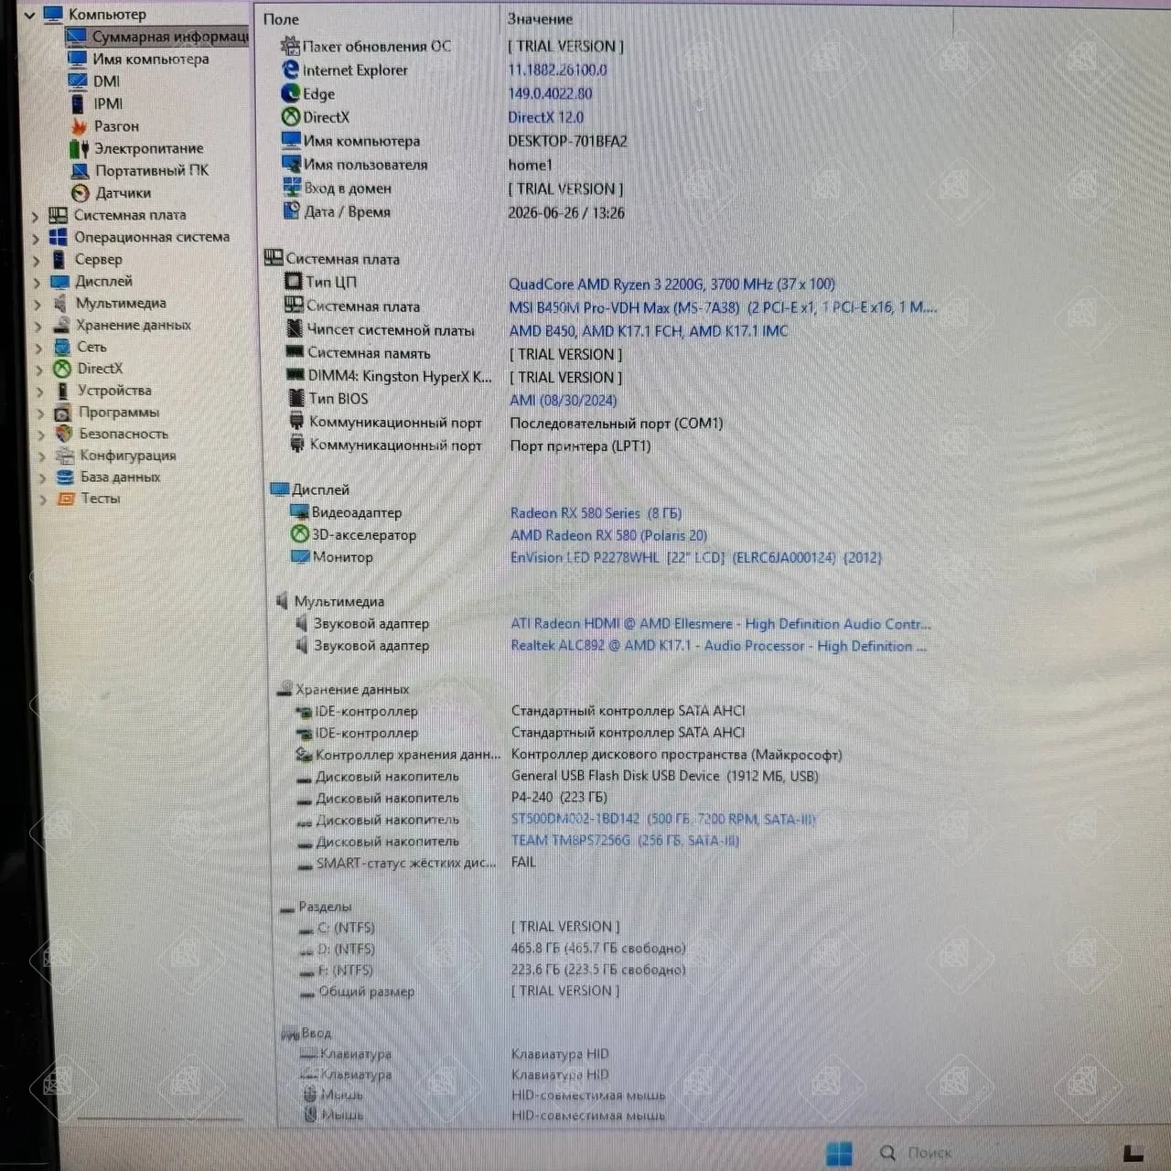Click the DMI icon in the sidebar
This screenshot has width=1171, height=1171.
(78, 81)
